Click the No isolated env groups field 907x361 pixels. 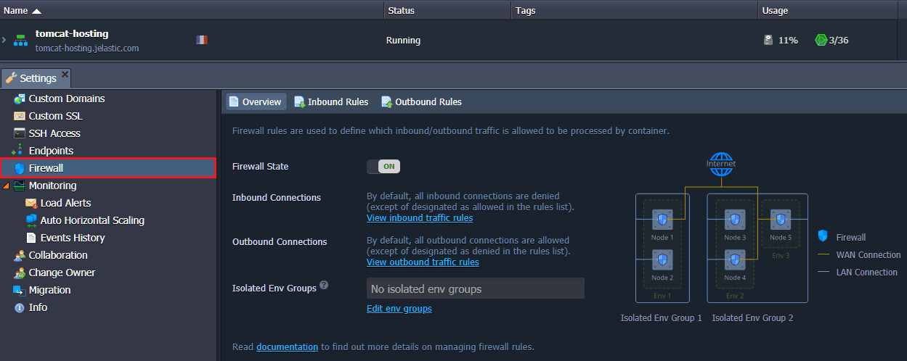click(x=475, y=289)
